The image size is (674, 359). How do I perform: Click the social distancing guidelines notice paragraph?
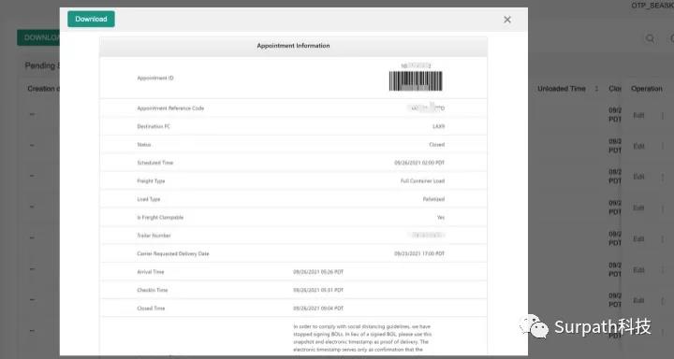coord(362,338)
